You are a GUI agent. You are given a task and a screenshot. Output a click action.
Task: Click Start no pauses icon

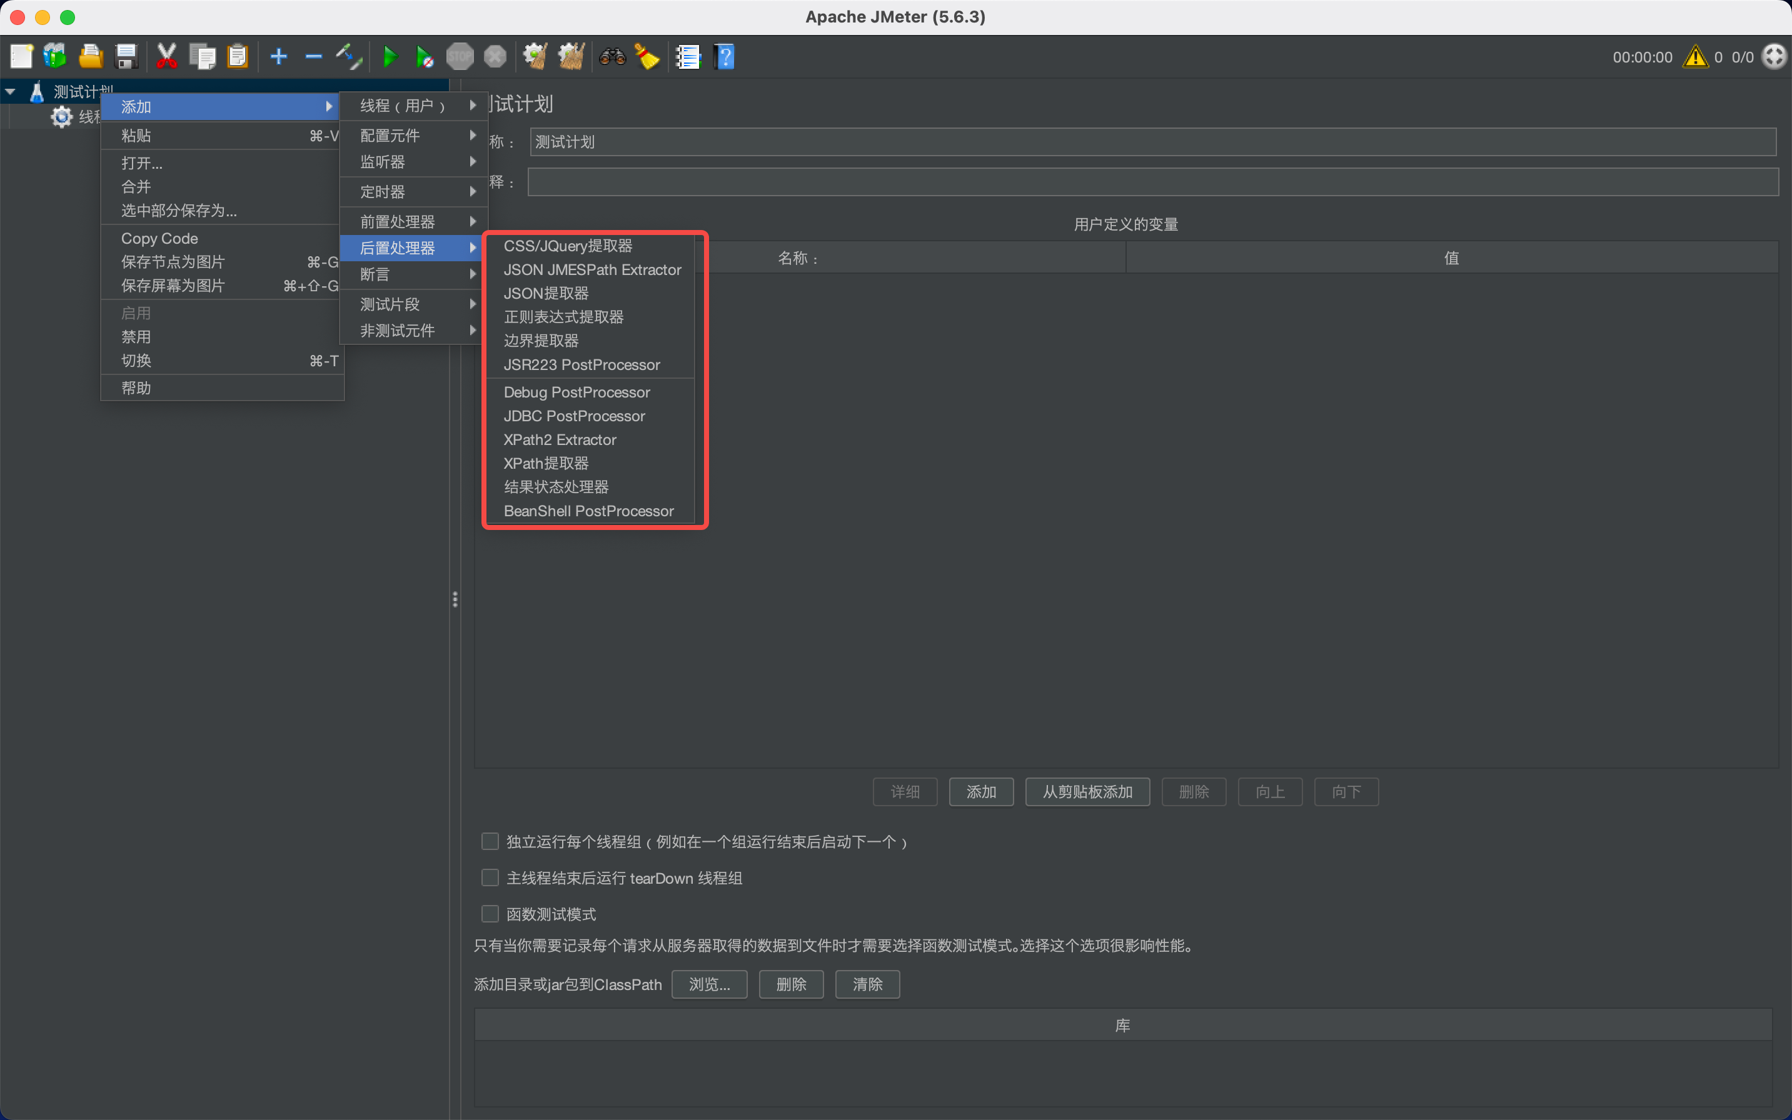tap(425, 56)
